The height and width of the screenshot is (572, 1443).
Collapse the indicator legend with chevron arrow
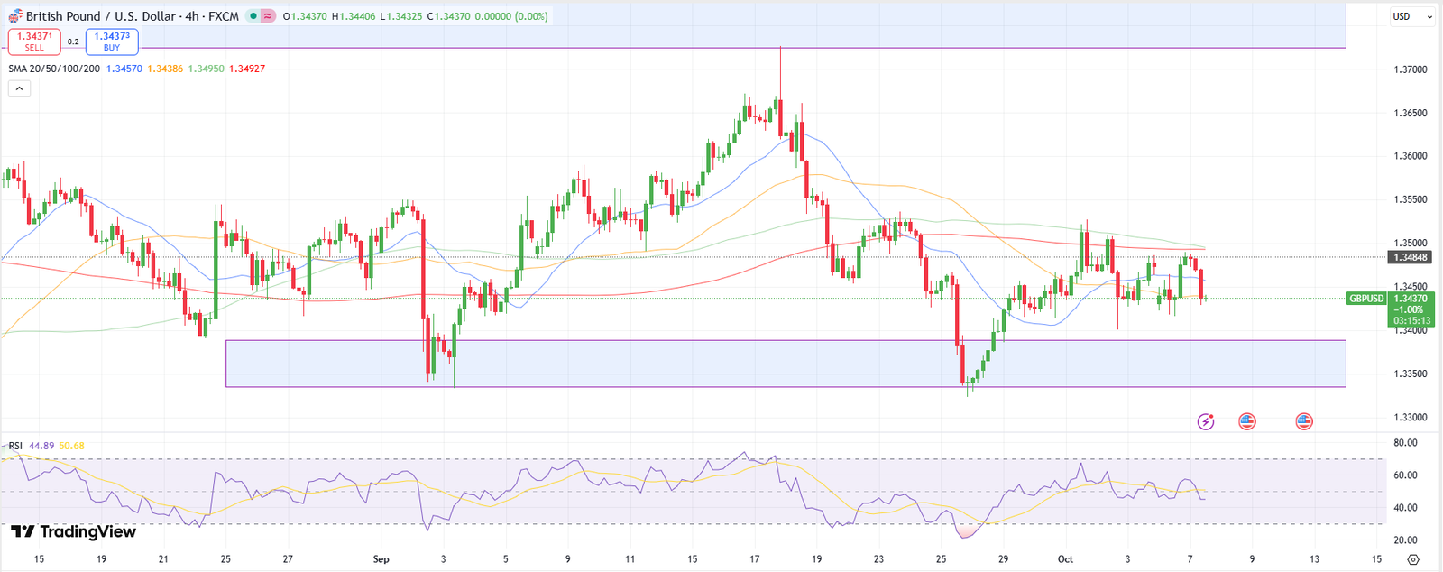click(19, 88)
